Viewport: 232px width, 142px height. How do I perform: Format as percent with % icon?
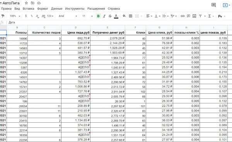pyautogui.click(x=32, y=16)
